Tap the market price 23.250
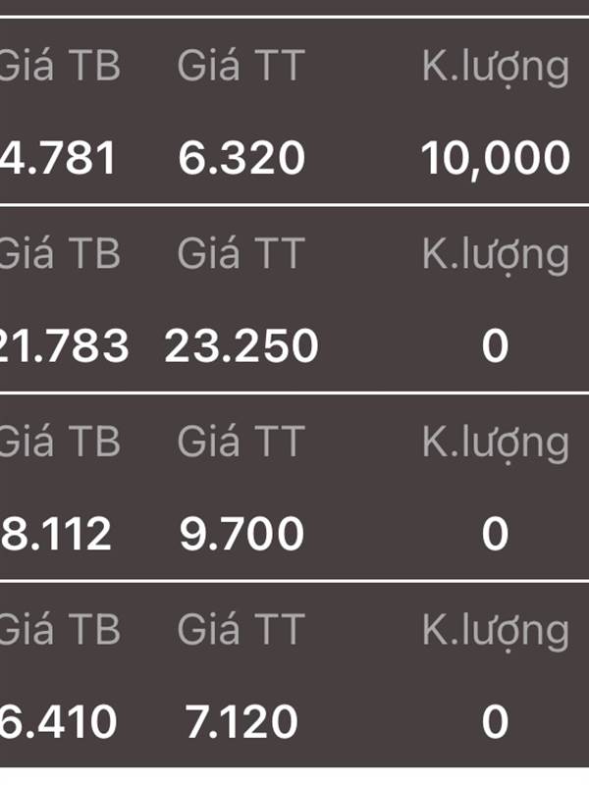Screen dimensions: 589x785 pyautogui.click(x=241, y=346)
